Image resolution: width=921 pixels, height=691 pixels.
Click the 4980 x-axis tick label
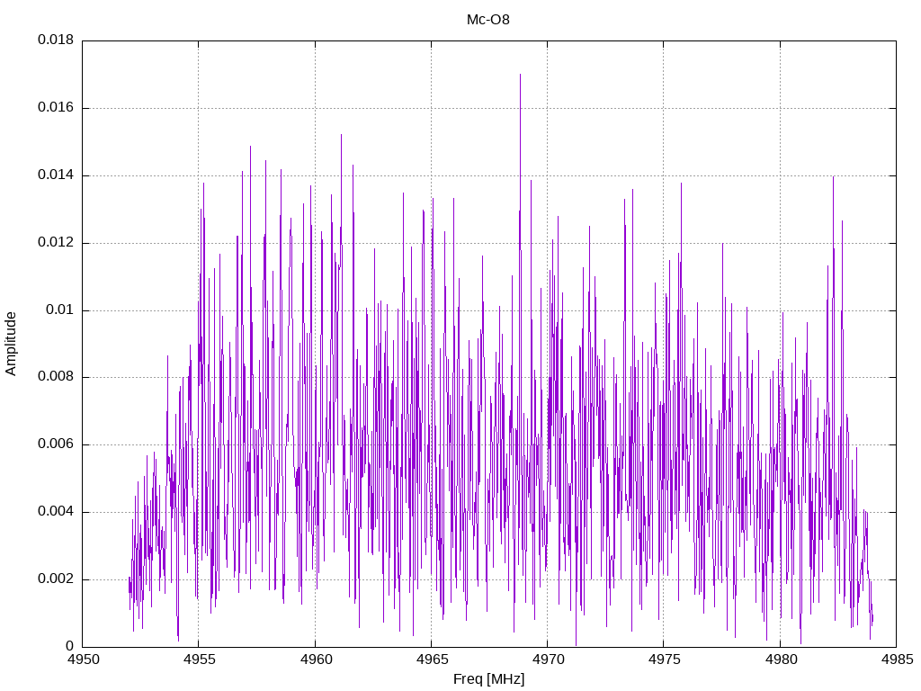click(781, 660)
